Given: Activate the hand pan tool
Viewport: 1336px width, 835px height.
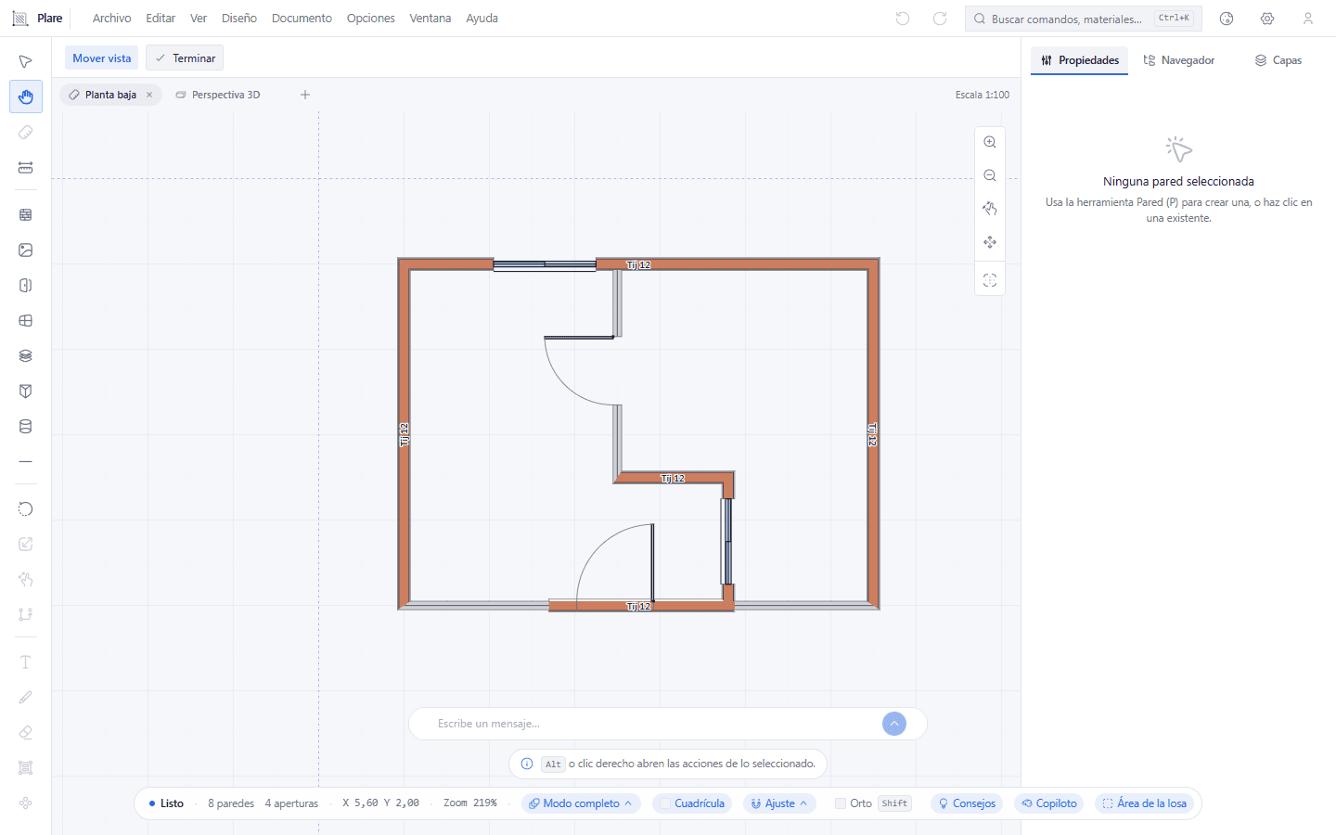Looking at the screenshot, I should click(x=26, y=97).
